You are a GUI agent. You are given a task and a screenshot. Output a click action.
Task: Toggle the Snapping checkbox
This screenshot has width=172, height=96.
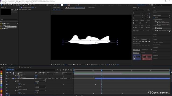[47, 5]
